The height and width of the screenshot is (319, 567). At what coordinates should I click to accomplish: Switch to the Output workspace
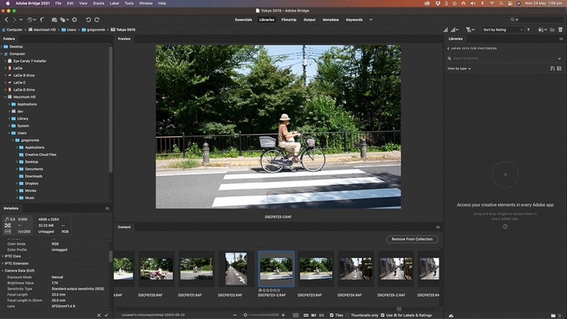coord(310,20)
